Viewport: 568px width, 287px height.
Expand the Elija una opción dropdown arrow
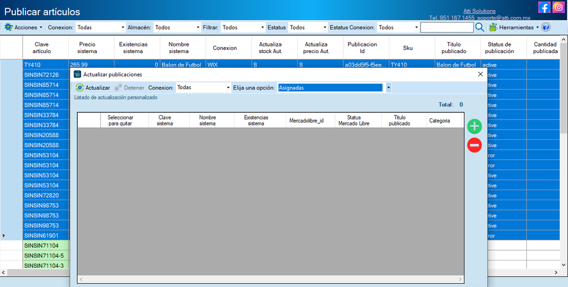pos(388,87)
